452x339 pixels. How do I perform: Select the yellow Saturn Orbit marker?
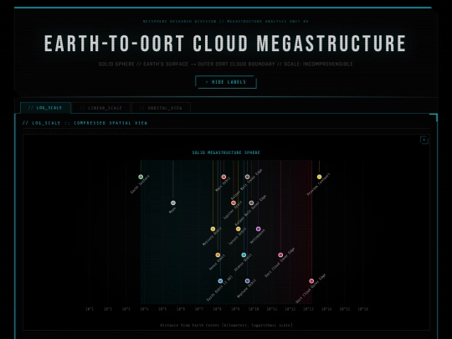point(238,229)
